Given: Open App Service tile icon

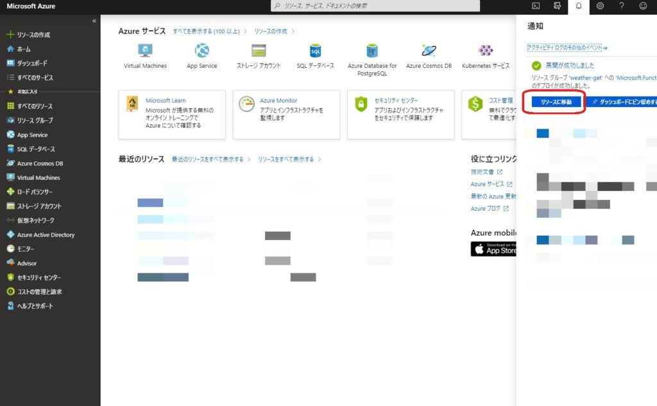Looking at the screenshot, I should point(202,51).
